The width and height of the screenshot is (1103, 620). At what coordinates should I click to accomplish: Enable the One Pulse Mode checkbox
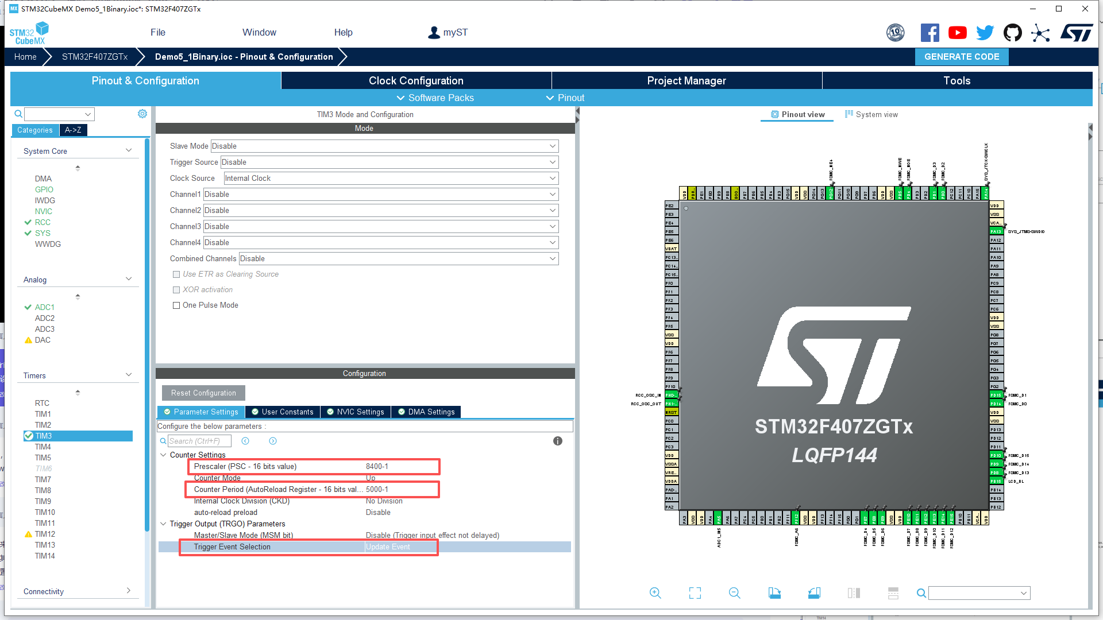[177, 305]
